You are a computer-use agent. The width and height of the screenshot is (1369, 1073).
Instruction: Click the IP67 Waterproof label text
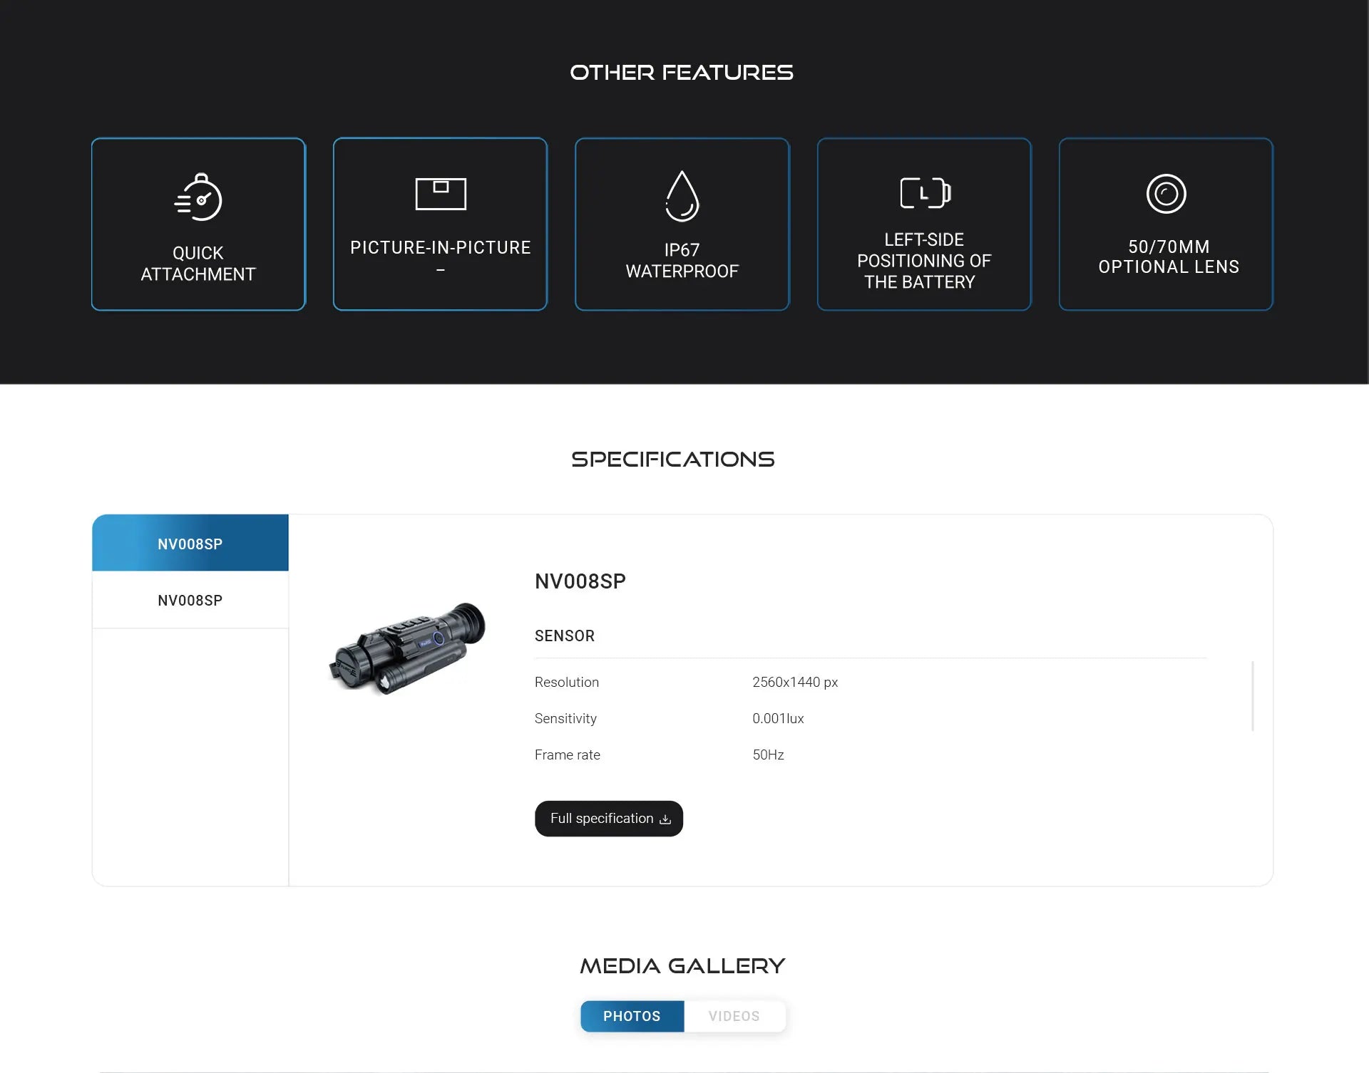click(x=682, y=261)
